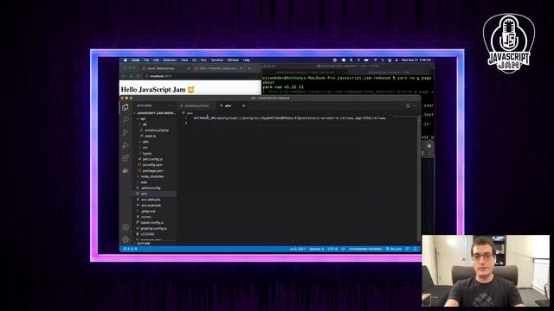Image resolution: width=554 pixels, height=311 pixels.
Task: Expand the dist folder
Action: click(145, 142)
